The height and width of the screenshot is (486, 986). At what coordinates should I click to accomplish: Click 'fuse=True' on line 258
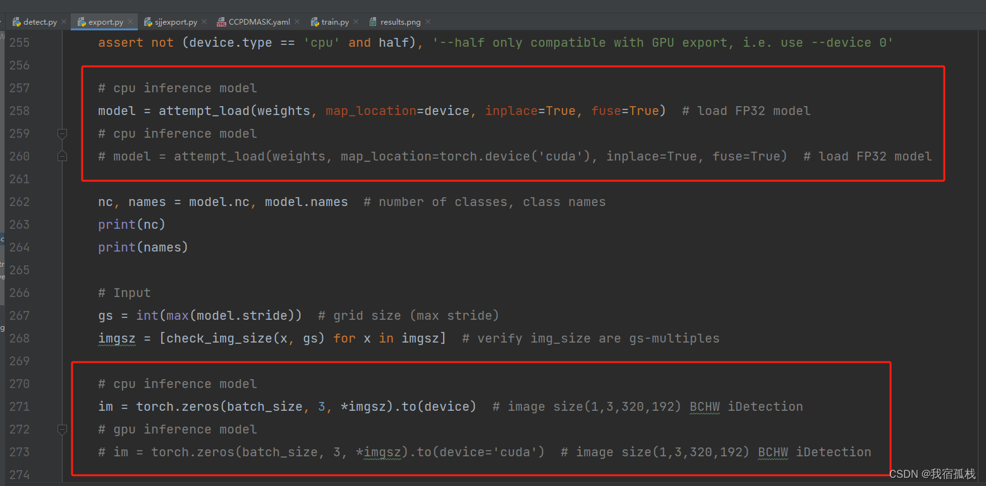(625, 111)
